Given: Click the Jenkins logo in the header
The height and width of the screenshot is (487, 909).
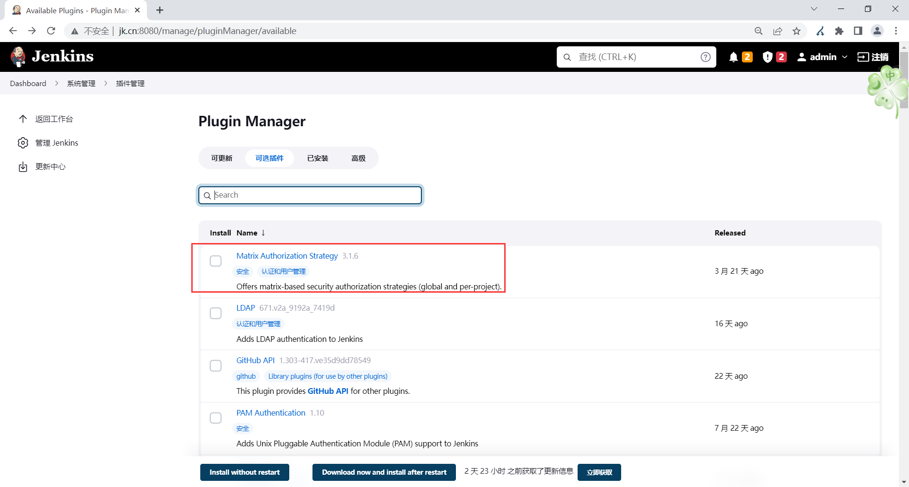Looking at the screenshot, I should 52,57.
